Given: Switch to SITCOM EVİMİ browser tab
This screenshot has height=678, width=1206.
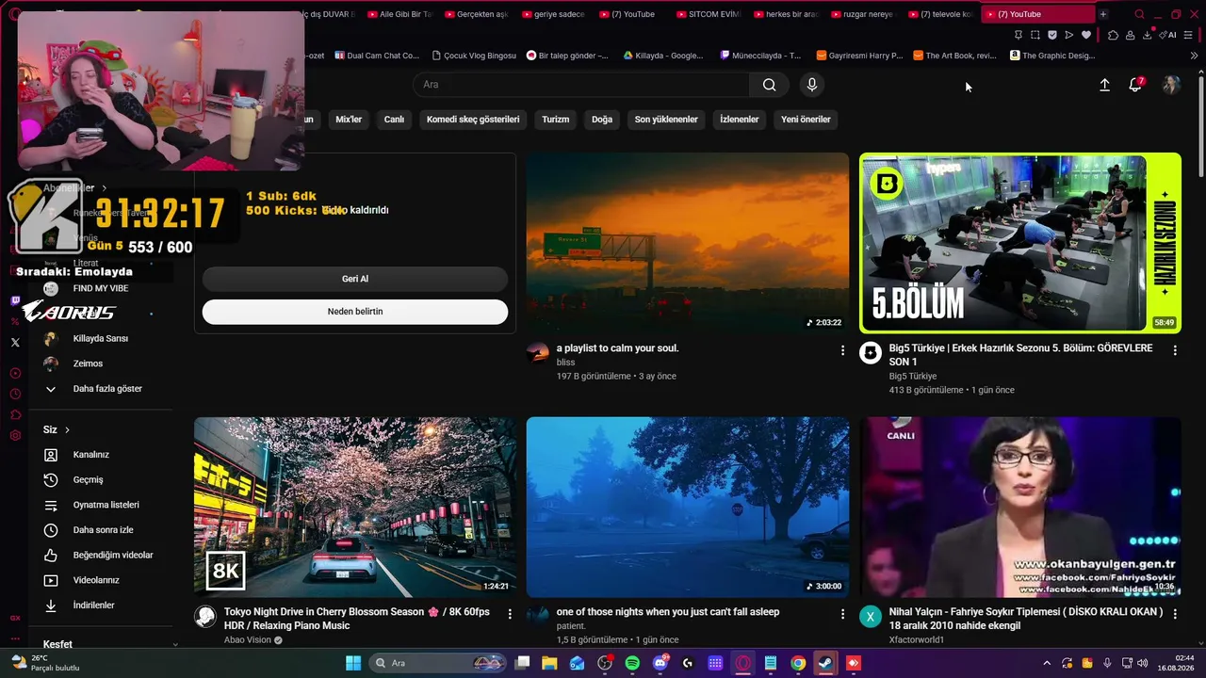Looking at the screenshot, I should pyautogui.click(x=709, y=14).
